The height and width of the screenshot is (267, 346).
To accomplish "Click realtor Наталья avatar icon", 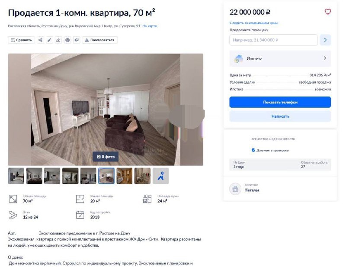I will tap(235, 189).
